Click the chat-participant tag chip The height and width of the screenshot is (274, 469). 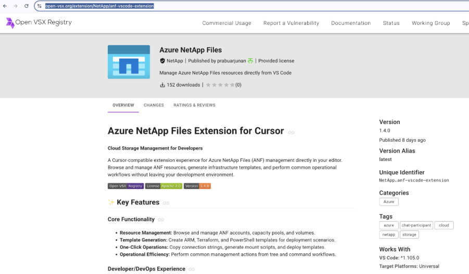pyautogui.click(x=416, y=225)
